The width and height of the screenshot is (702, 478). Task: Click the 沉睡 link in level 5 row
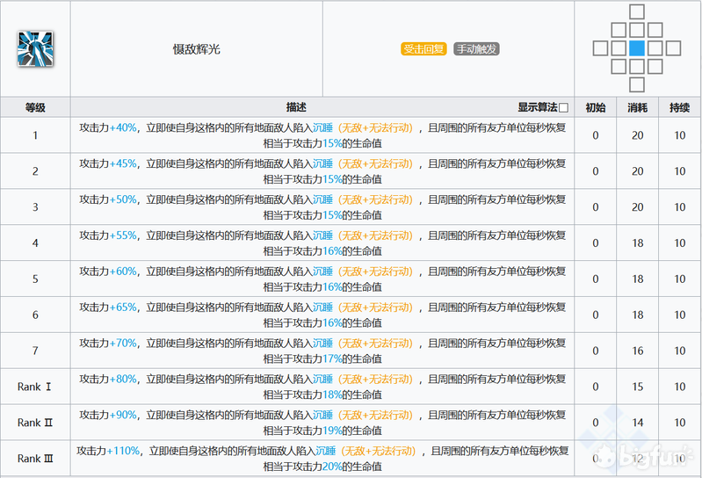[x=322, y=272]
